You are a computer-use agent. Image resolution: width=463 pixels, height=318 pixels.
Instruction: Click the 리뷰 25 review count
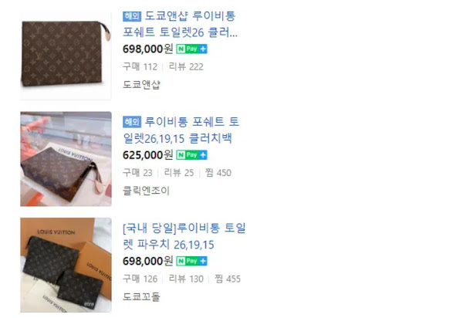pos(179,173)
